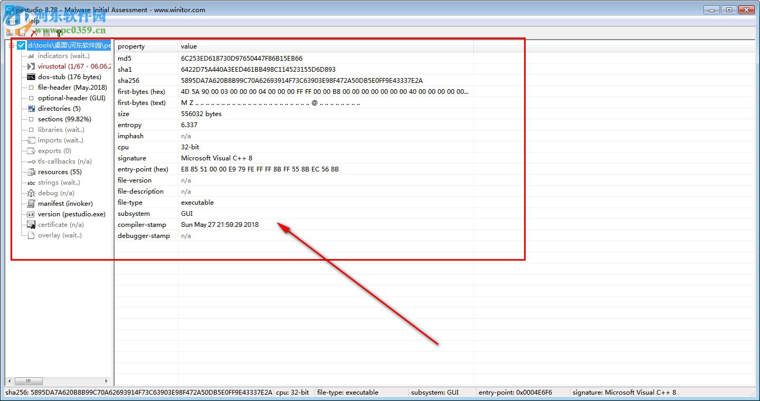Select the entry-point (hex) byte string value

(x=260, y=169)
